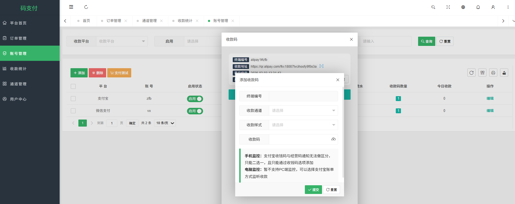Open the notification bell
Image resolution: width=515 pixels, height=204 pixels.
pos(478,7)
